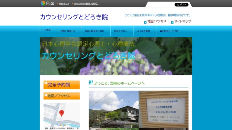Click the orange 完全予約制 button
Viewport: 232px width, 130px height.
coord(61,85)
